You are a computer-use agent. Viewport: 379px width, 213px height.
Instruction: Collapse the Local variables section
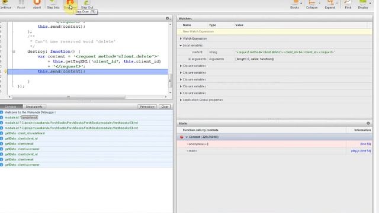[181, 46]
